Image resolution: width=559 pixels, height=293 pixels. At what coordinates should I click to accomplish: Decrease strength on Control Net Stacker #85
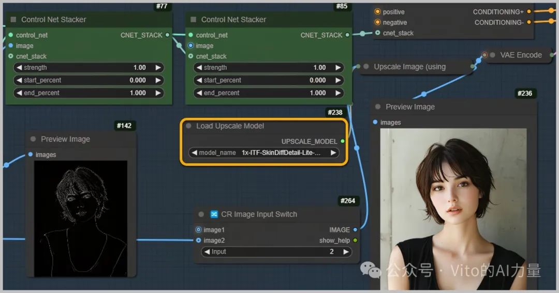point(199,67)
